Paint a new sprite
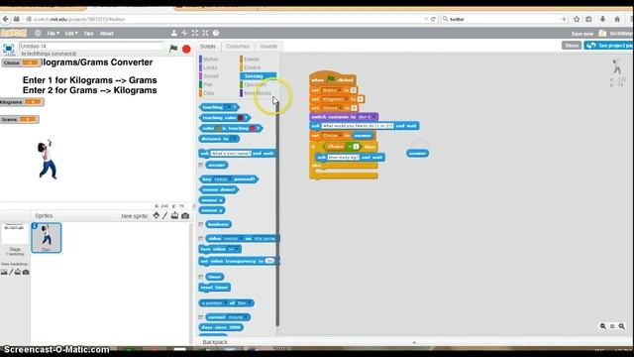This screenshot has height=357, width=634. (x=165, y=216)
